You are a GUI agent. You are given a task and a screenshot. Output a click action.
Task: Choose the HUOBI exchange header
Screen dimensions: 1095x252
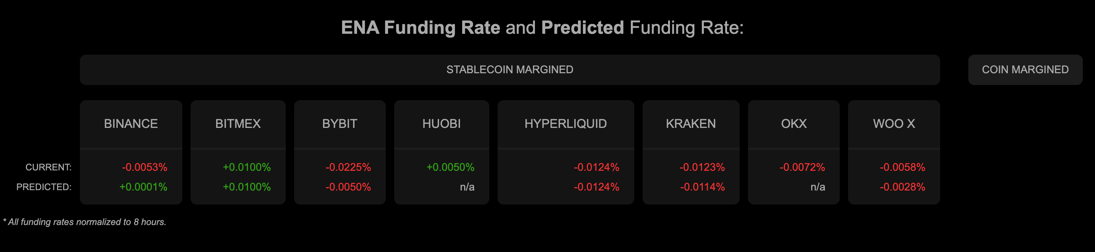pyautogui.click(x=442, y=124)
